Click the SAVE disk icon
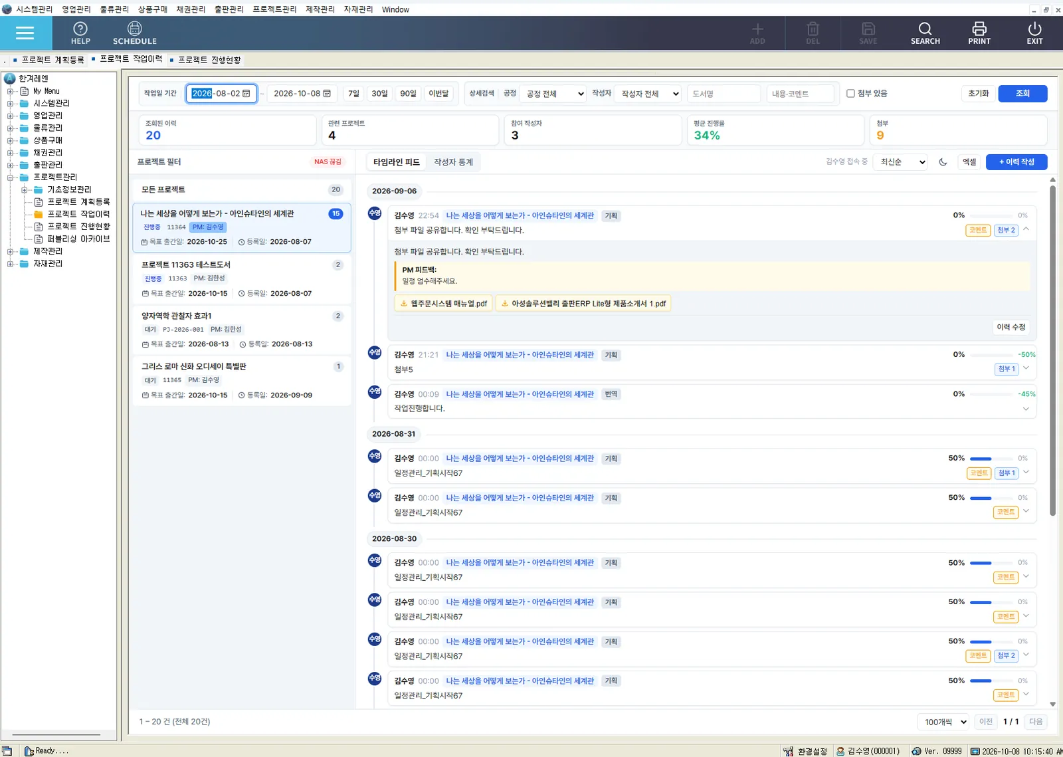 click(868, 33)
